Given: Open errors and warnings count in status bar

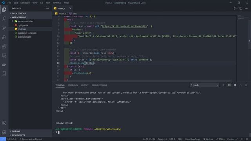Looking at the screenshot, I should click(x=12, y=139).
